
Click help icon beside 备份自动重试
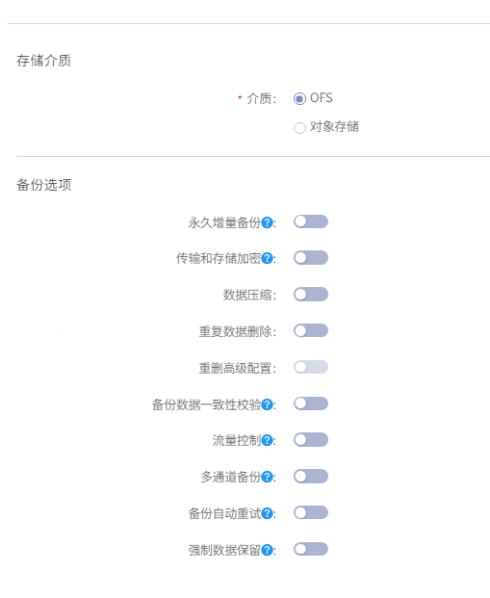(x=268, y=513)
